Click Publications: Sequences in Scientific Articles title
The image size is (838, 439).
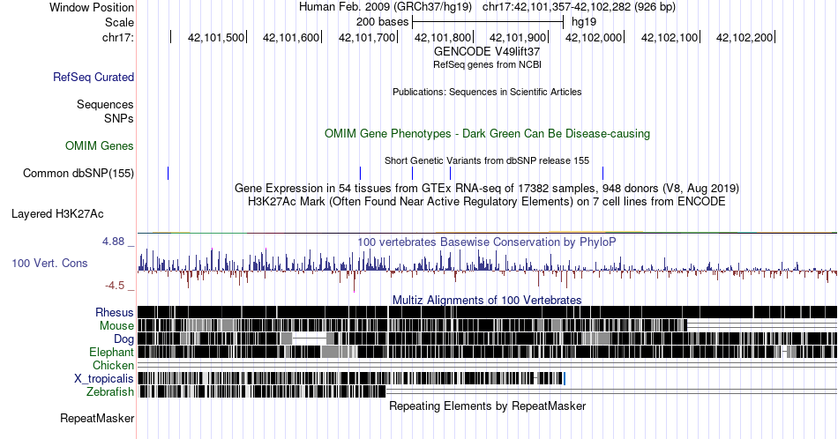click(487, 92)
